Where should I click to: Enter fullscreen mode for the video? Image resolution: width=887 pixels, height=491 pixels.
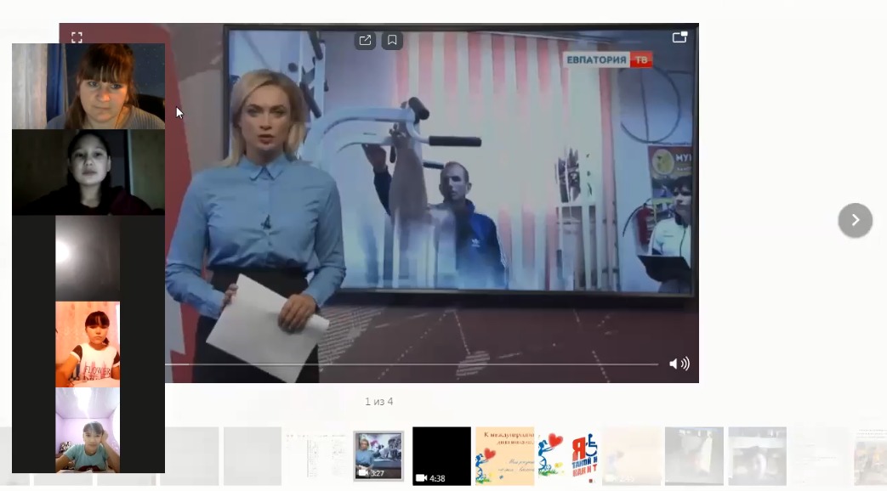click(77, 37)
